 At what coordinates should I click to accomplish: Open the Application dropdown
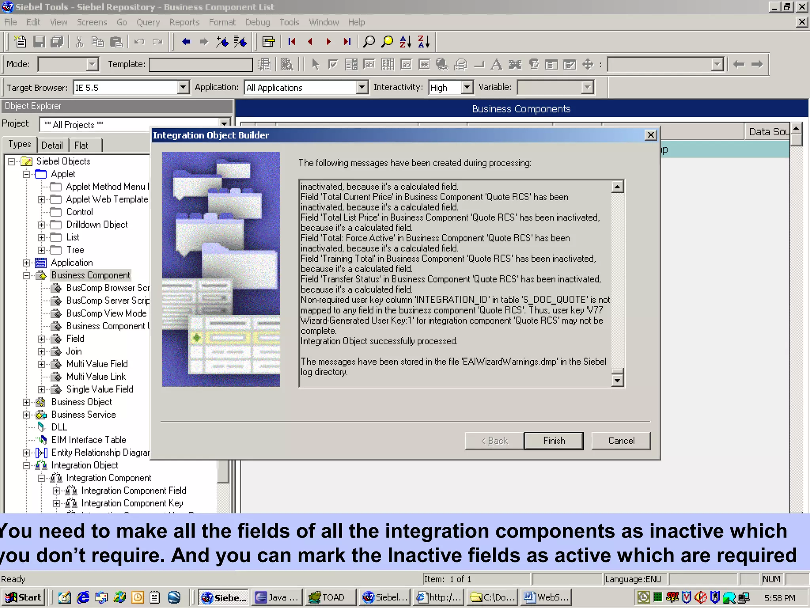361,87
